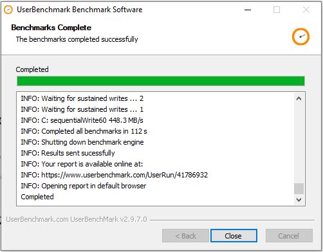Viewport: 323px width, 252px height.
Task: Click the log scroll down arrow
Action: [x=299, y=200]
